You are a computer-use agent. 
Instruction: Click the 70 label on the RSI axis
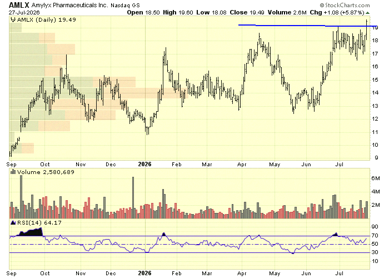375,236
